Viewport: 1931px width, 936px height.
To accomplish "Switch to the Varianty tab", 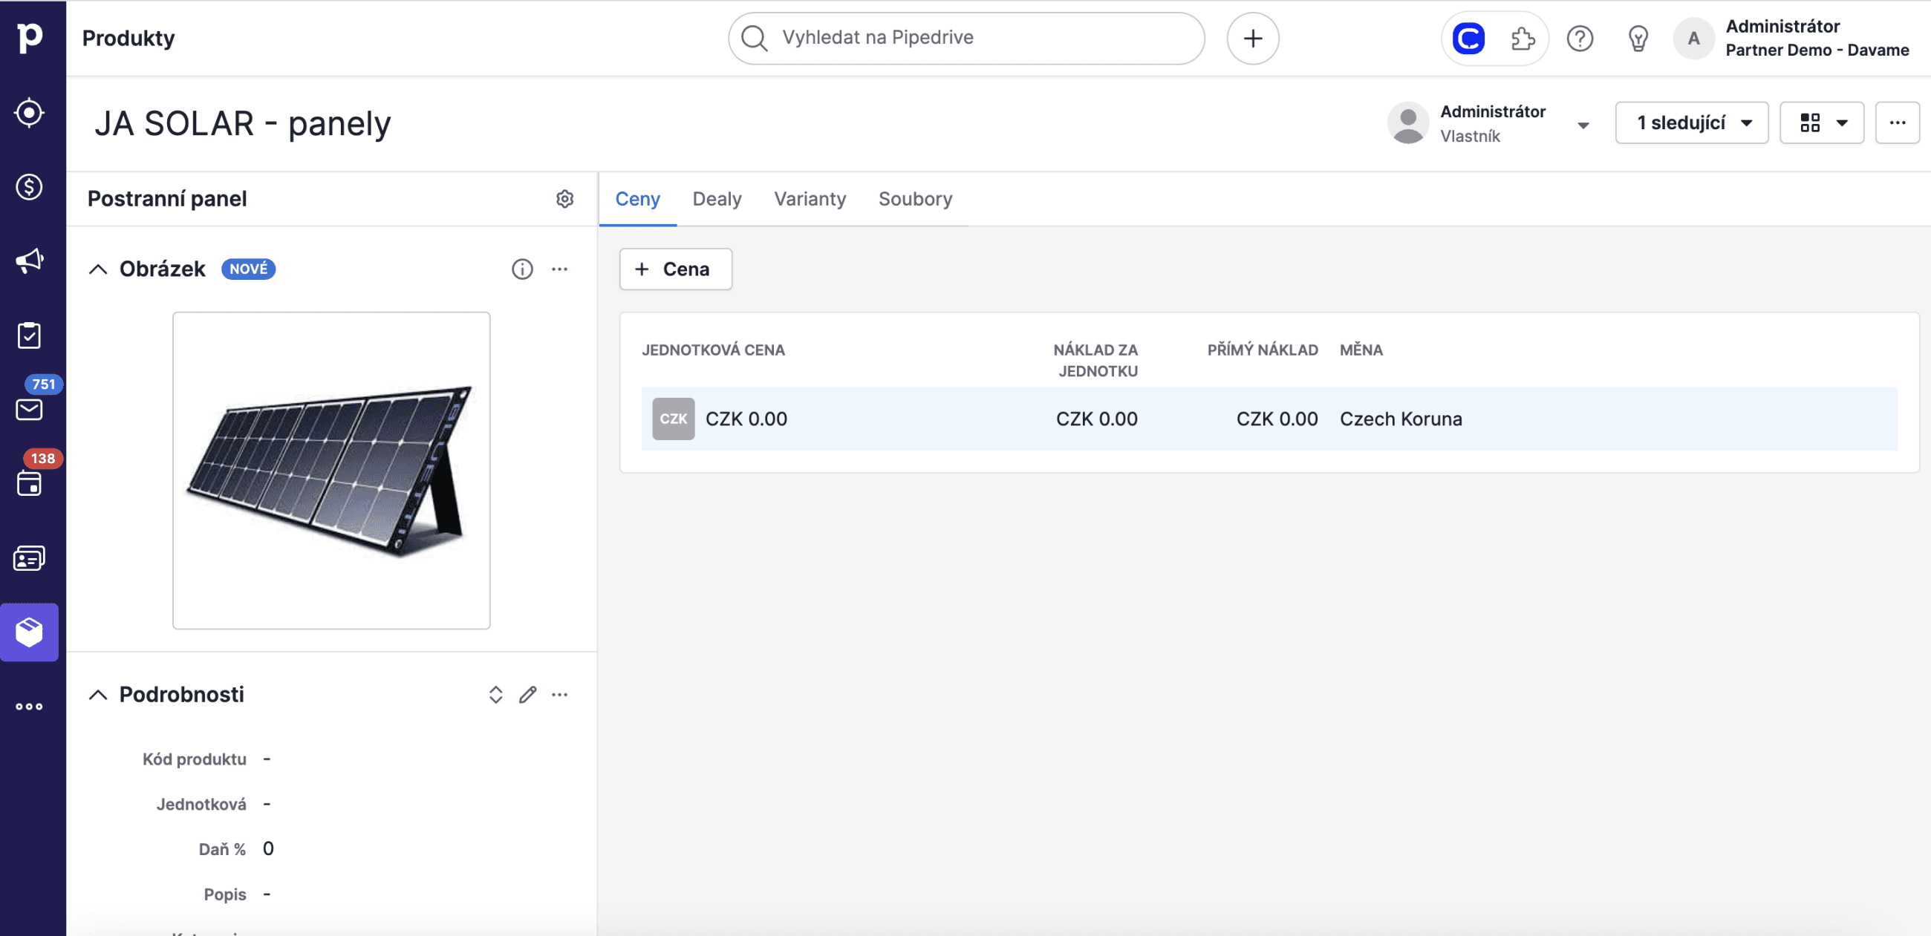I will point(810,200).
